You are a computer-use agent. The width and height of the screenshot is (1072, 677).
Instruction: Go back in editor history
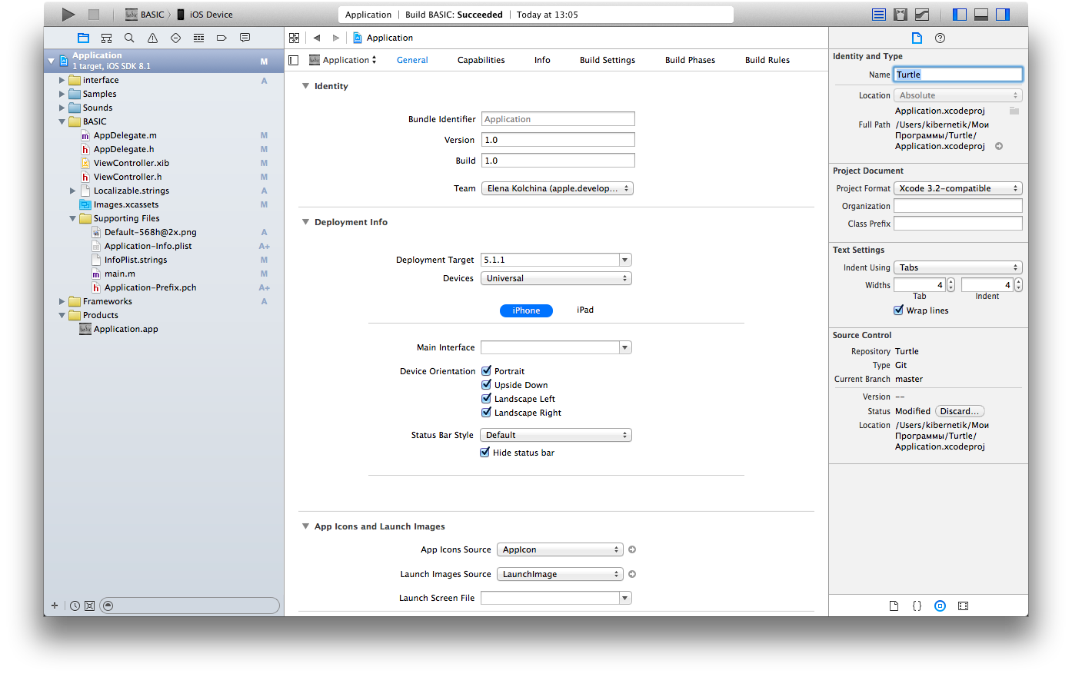tap(316, 38)
